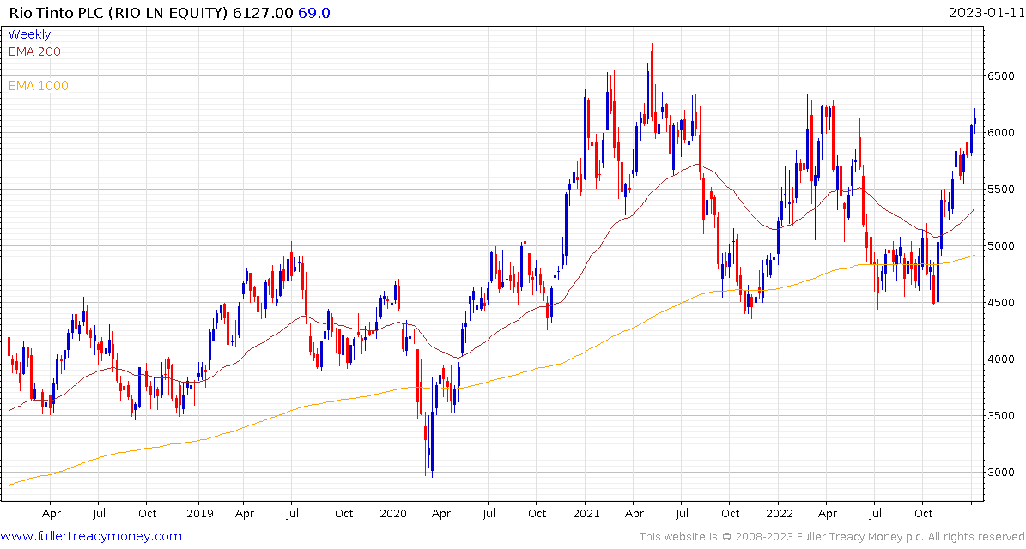
Task: Click the May 2021 peak candlestick near 6700
Action: [652, 81]
